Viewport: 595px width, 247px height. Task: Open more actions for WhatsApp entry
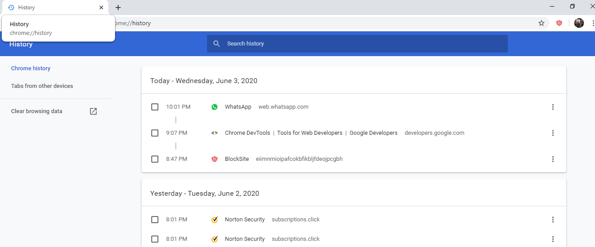[x=553, y=107]
